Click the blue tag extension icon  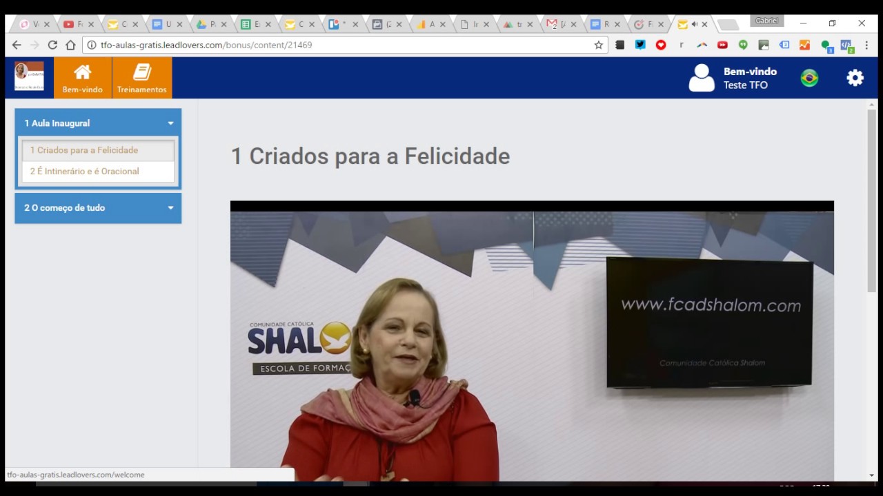tap(784, 45)
